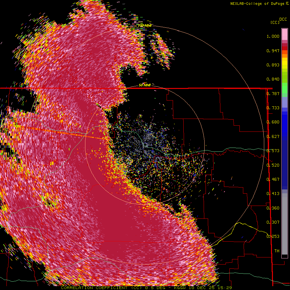Click the KGGW station identifier
This screenshot has height=290, width=290.
click(180, 288)
